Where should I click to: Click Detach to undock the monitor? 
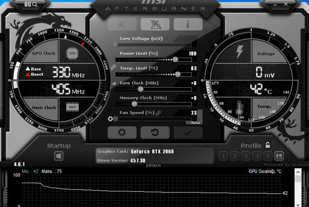pyautogui.click(x=153, y=165)
